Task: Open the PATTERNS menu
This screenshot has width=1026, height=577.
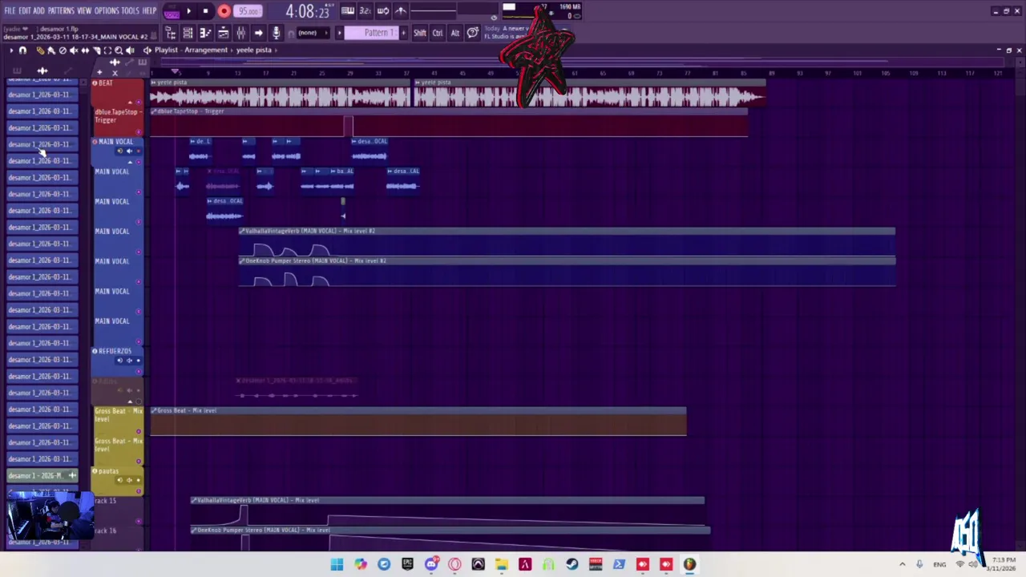Action: click(x=61, y=10)
